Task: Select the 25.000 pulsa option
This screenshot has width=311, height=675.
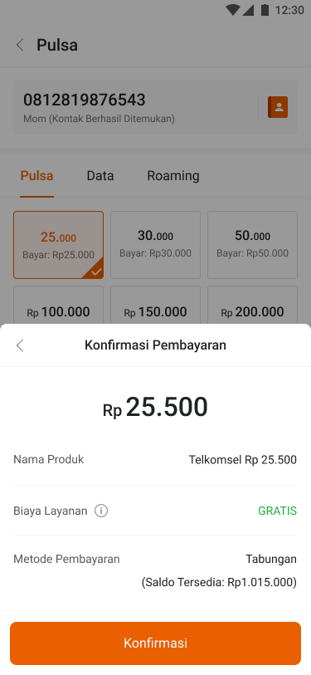Action: tap(59, 245)
